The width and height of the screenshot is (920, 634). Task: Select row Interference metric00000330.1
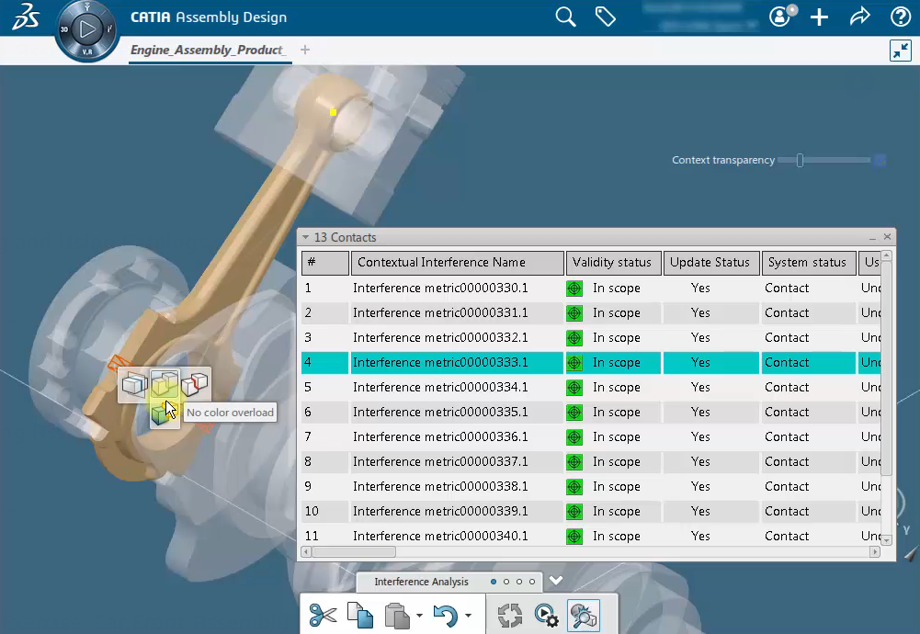[591, 288]
